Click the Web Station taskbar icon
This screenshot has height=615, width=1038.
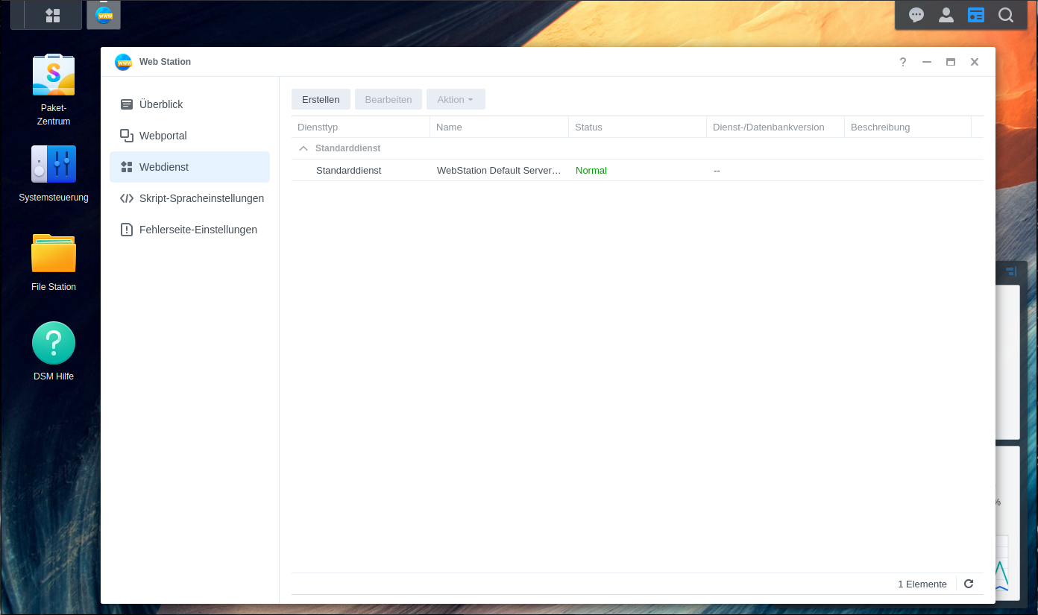point(104,15)
